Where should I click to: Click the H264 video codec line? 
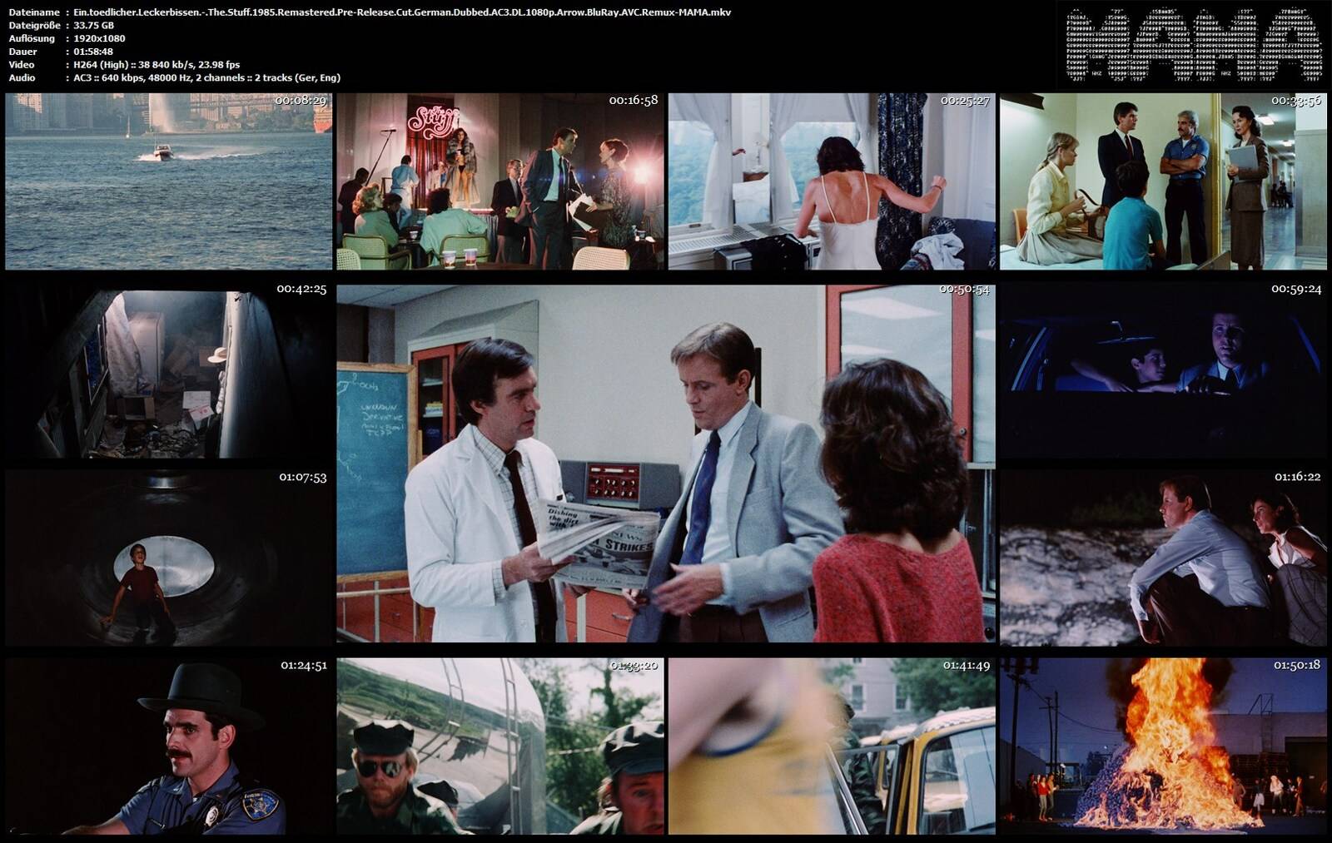tap(157, 65)
